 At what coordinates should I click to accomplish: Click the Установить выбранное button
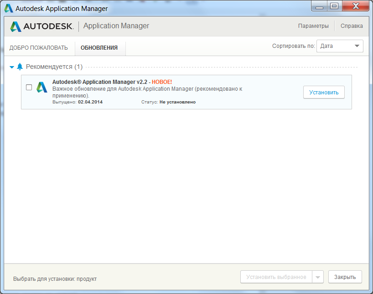(276, 277)
